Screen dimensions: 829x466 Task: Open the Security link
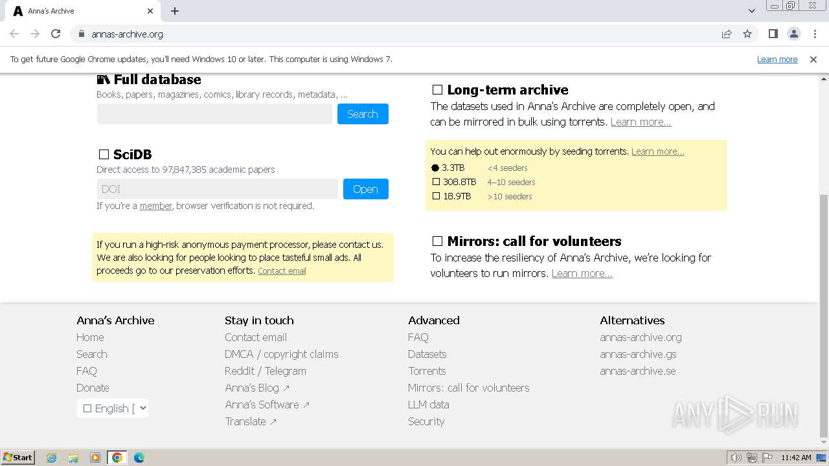click(x=426, y=421)
